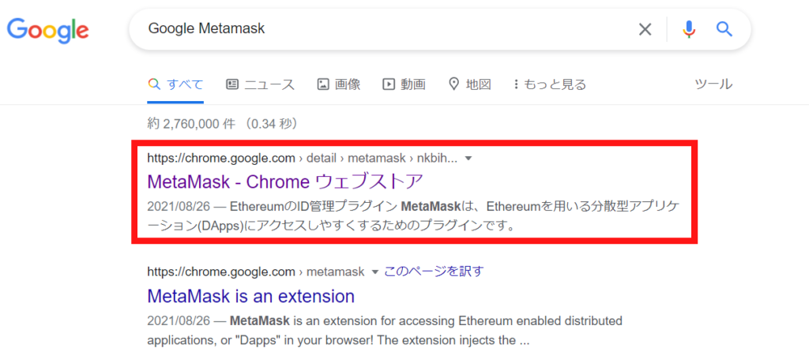
Task: Select the news icon beside ニュース
Action: click(232, 84)
